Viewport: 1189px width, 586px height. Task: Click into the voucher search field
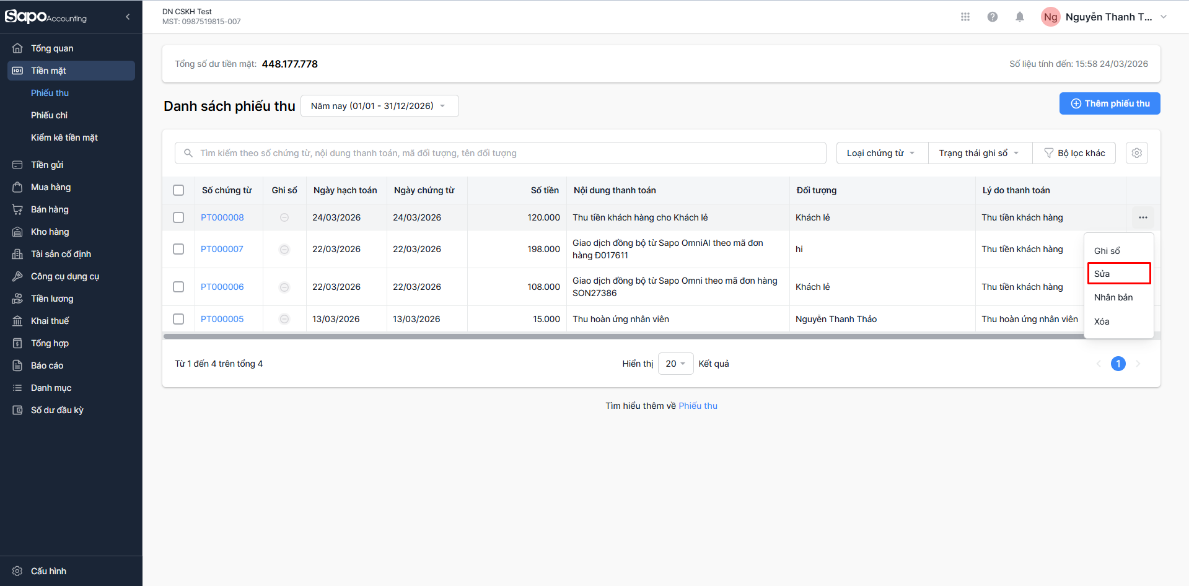click(x=501, y=153)
